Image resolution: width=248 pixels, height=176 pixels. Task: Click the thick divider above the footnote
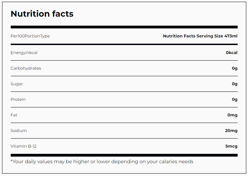tap(124, 155)
